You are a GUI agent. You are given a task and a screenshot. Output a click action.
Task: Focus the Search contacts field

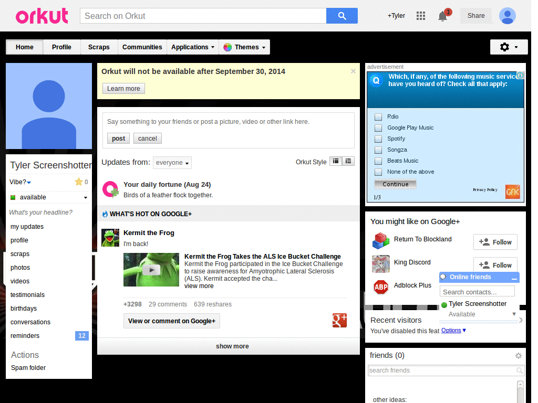(477, 292)
